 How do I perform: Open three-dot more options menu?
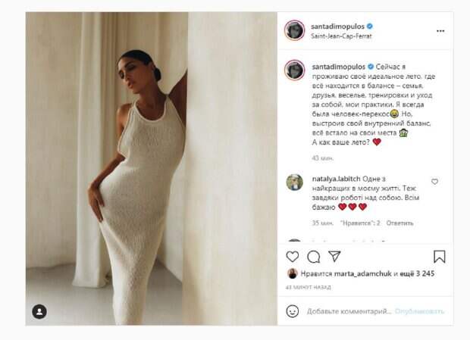point(440,31)
